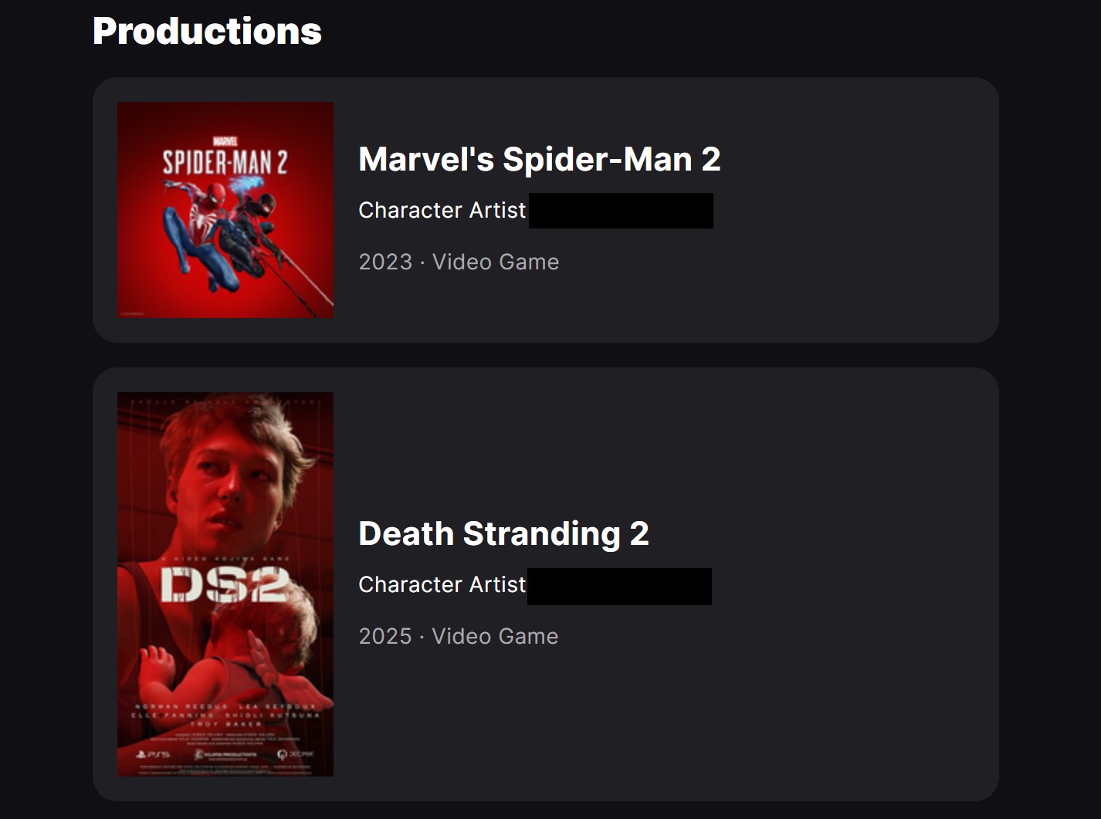Click the Death Stranding 2 title
This screenshot has height=819, width=1101.
click(503, 534)
